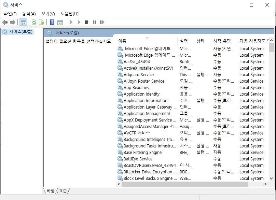This screenshot has width=276, height=200.
Task: Open the 동작(A) menu
Action: [x=29, y=14]
